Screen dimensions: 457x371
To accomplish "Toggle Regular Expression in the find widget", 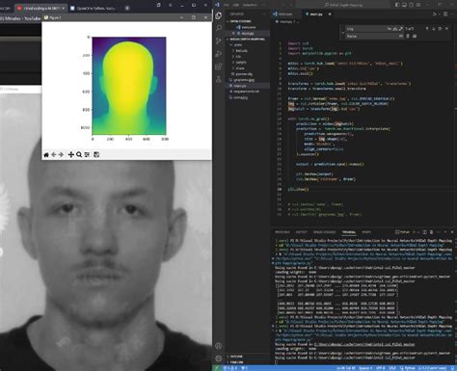I will point(401,29).
